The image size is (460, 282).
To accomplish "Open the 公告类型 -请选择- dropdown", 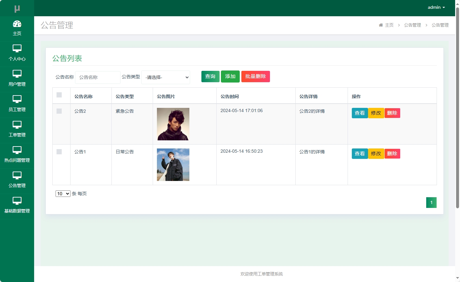I will point(165,77).
